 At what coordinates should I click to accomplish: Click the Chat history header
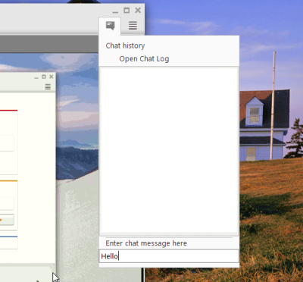[125, 45]
